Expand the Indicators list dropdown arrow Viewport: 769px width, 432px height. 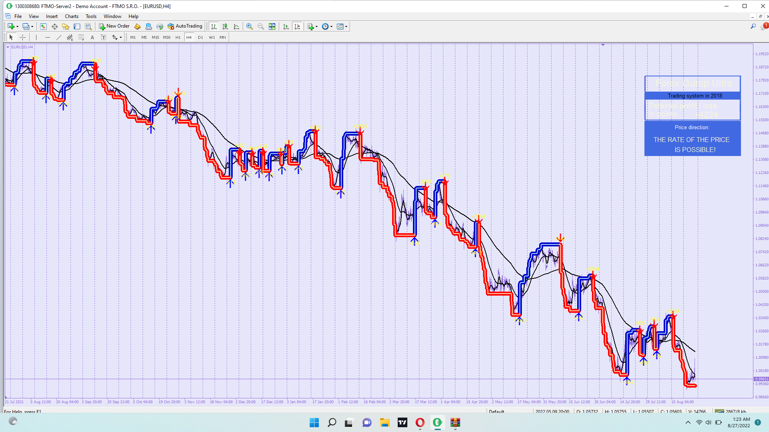click(316, 27)
